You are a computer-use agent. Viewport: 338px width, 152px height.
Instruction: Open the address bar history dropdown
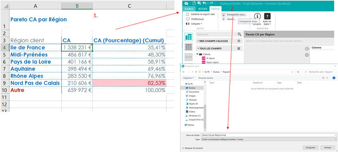[292, 72]
